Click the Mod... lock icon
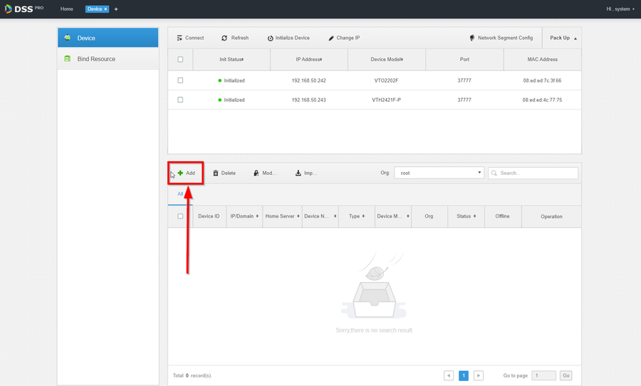The width and height of the screenshot is (641, 386). [x=256, y=173]
